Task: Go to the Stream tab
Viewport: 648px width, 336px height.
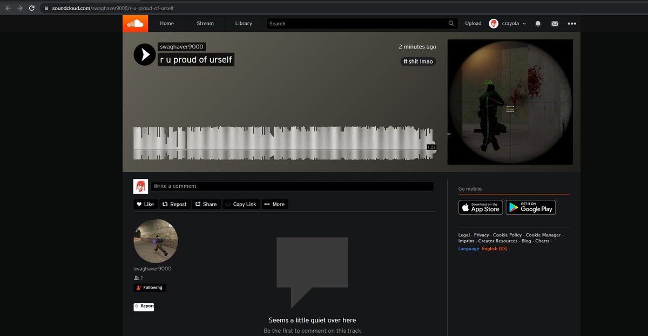Action: tap(205, 24)
